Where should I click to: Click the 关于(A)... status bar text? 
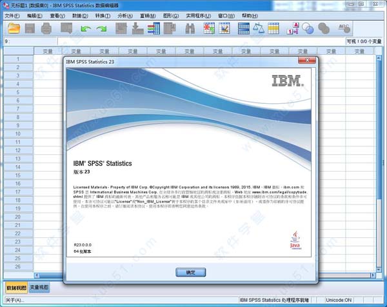(15, 300)
